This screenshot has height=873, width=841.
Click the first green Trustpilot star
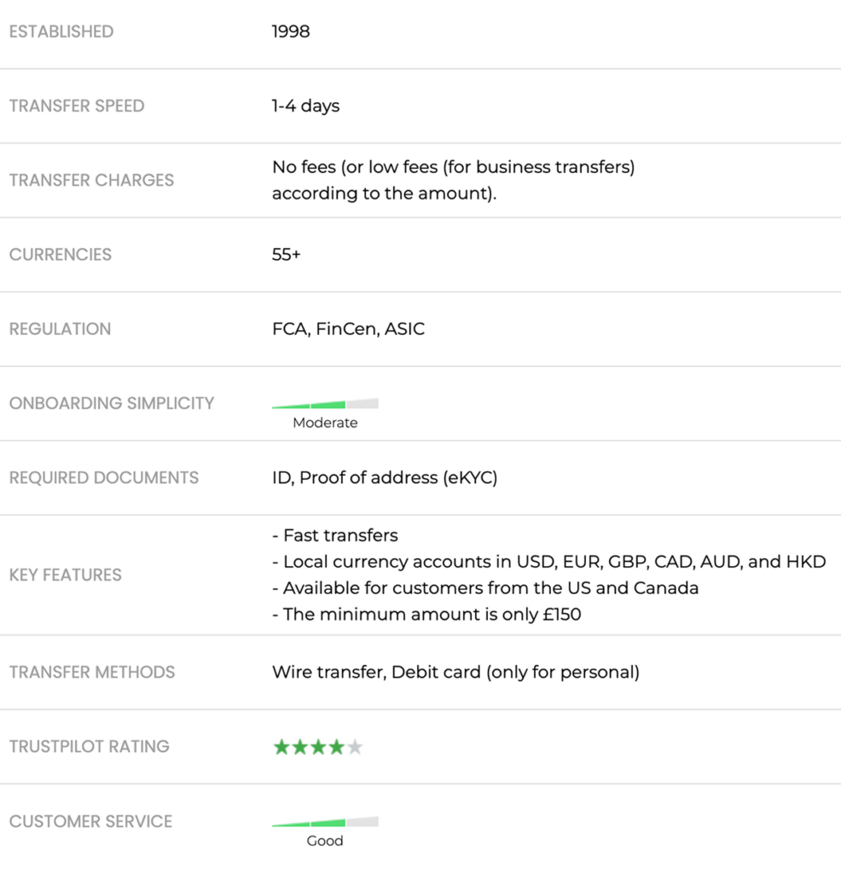click(x=281, y=748)
